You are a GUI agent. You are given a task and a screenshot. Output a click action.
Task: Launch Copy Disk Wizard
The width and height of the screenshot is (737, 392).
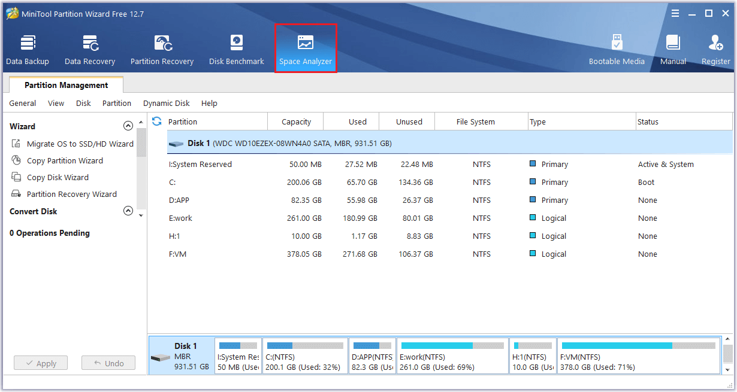click(50, 177)
